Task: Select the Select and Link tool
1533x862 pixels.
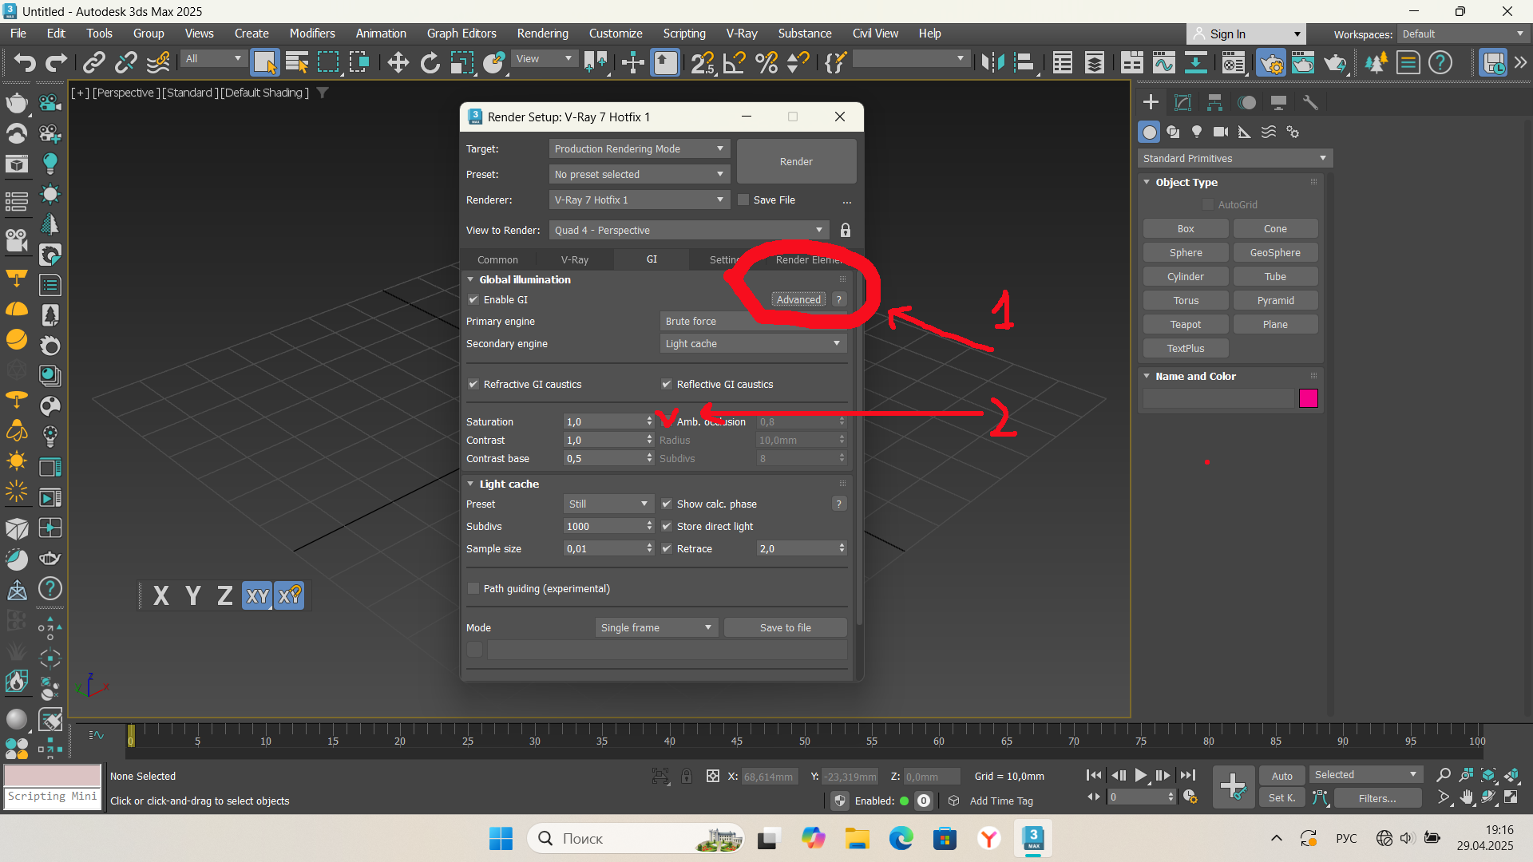Action: [94, 62]
